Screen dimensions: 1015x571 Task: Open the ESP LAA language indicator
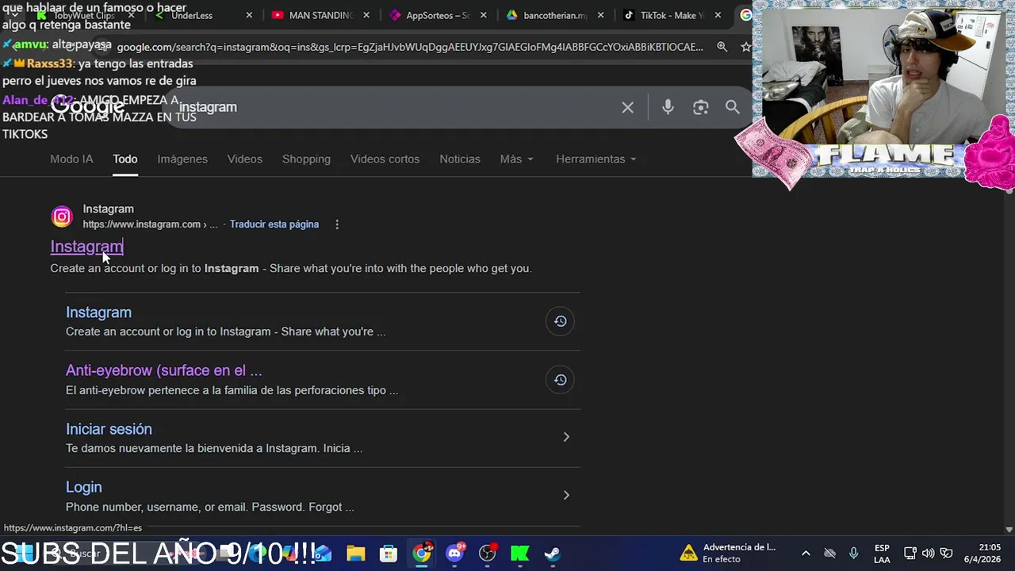(882, 554)
